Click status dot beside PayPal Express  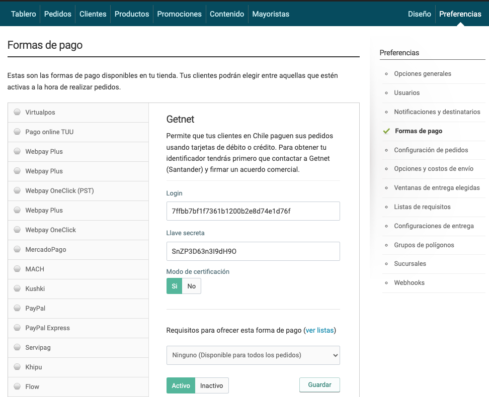pyautogui.click(x=17, y=328)
